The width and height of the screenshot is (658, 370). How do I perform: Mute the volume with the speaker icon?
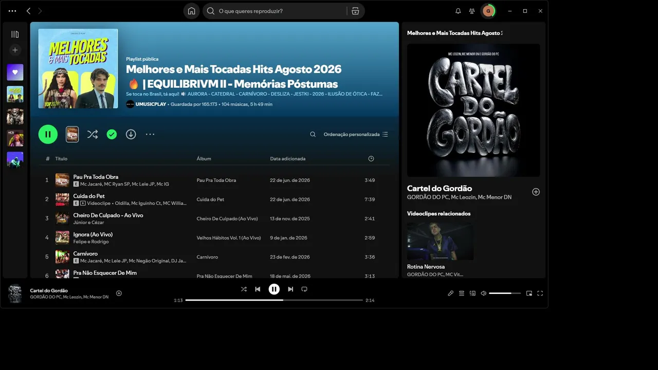(x=483, y=293)
